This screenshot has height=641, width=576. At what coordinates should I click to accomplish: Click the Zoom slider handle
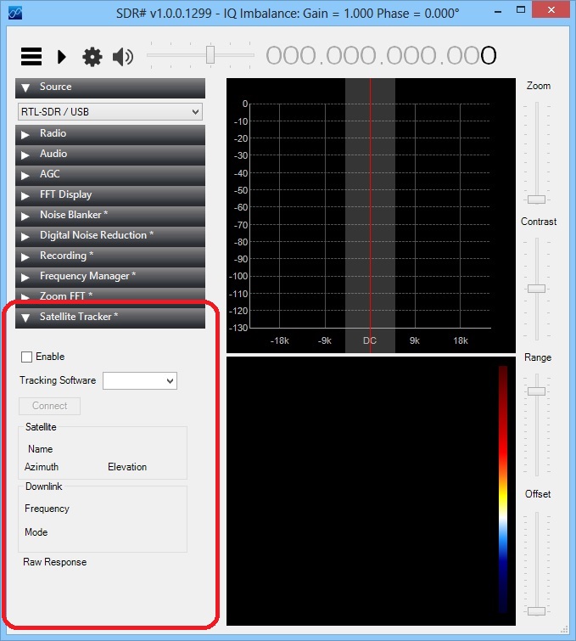(x=536, y=200)
